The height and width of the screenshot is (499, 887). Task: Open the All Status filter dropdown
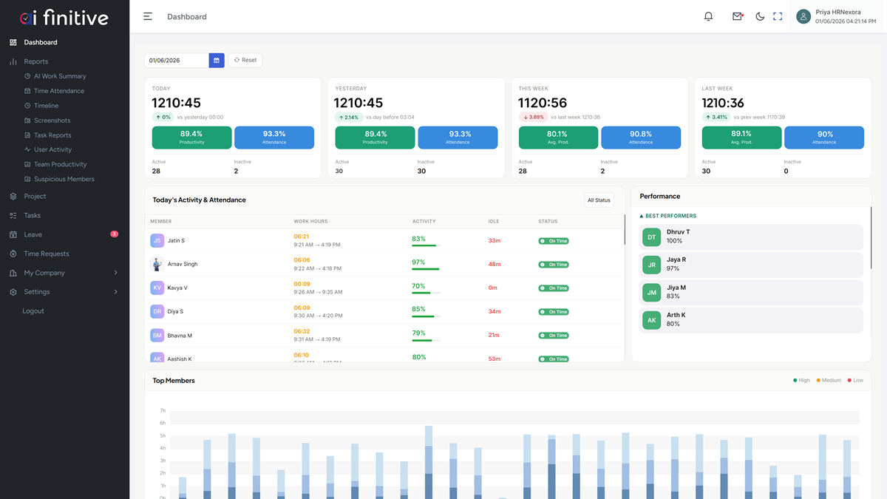(599, 200)
